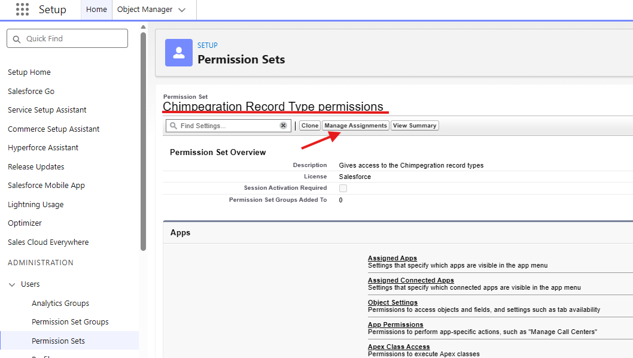Toggle Session Activation Required checkbox
This screenshot has width=633, height=358.
(x=343, y=189)
